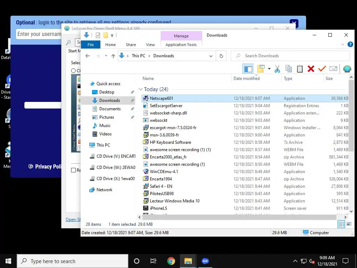Click the Search Downloads field
The width and height of the screenshot is (357, 268).
click(290, 56)
